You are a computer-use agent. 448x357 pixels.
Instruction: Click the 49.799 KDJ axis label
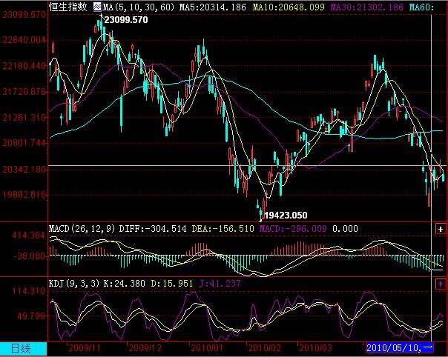pos(31,316)
